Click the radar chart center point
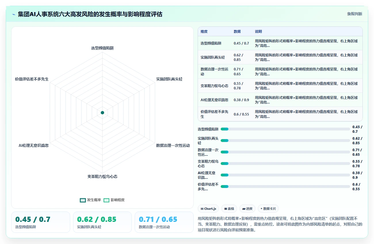This screenshot has height=244, width=374. pos(102,113)
